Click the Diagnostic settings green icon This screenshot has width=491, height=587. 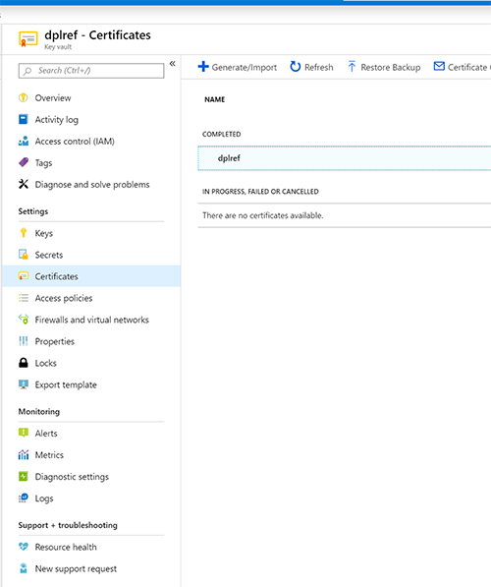coord(24,476)
